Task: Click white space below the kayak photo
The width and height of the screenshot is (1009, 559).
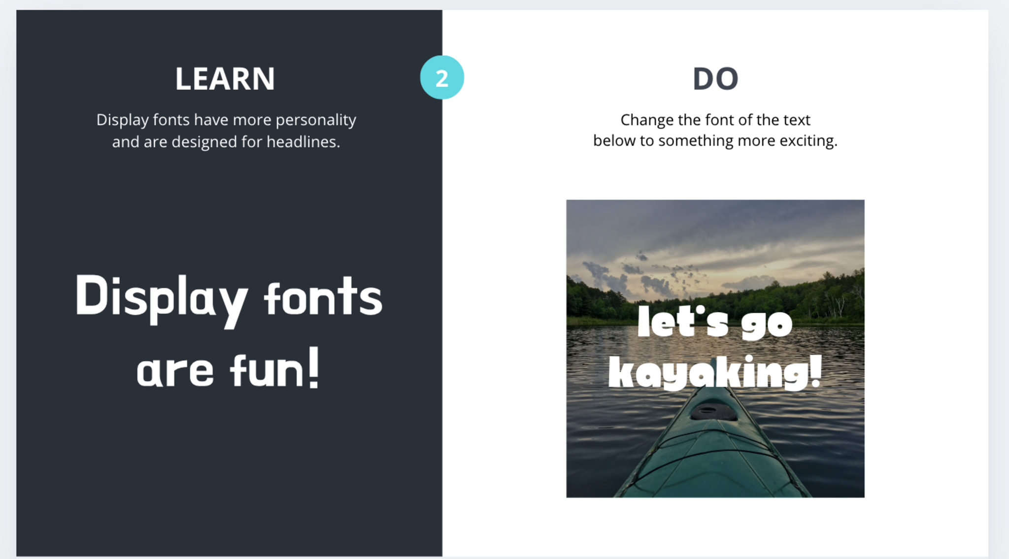Action: [715, 527]
